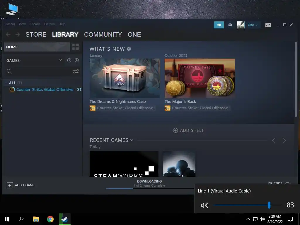Open The Dreams & Nightmares Case thumbnail
The image size is (300, 225).
(x=125, y=78)
